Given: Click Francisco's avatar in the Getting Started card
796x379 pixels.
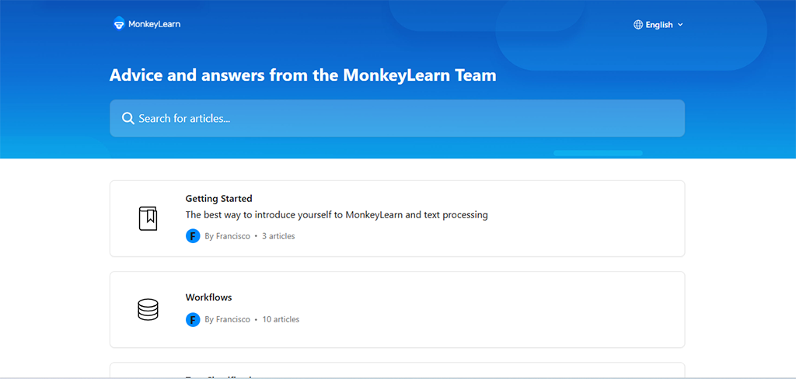Looking at the screenshot, I should (193, 236).
